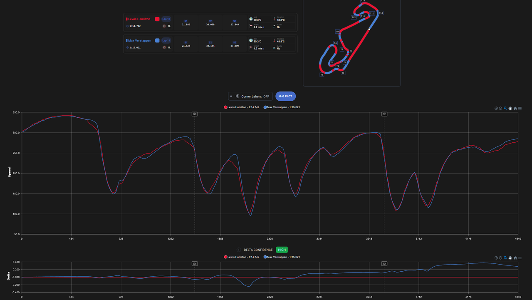The image size is (532, 300).
Task: Click white position dot on track map
Action: 369,29
